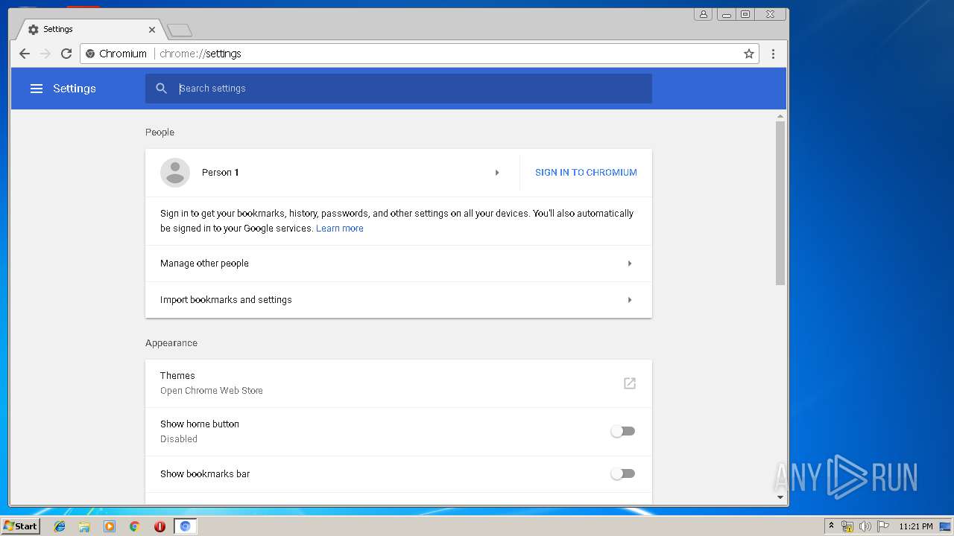Open a new tab with the new tab button

pos(180,30)
